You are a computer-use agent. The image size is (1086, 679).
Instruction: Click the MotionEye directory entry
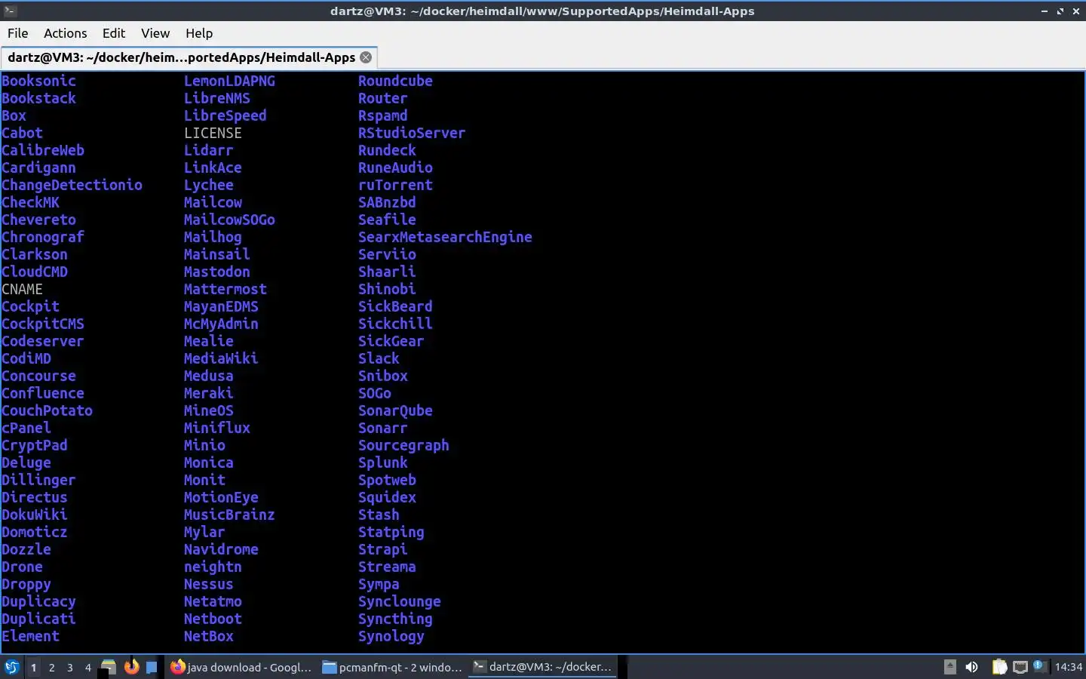(x=221, y=497)
